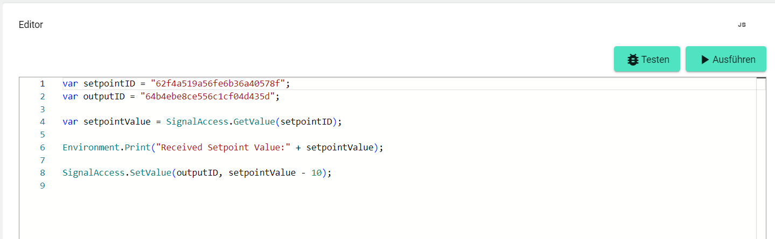The image size is (775, 239).
Task: Run the script with the Ausführen label
Action: [x=734, y=60]
